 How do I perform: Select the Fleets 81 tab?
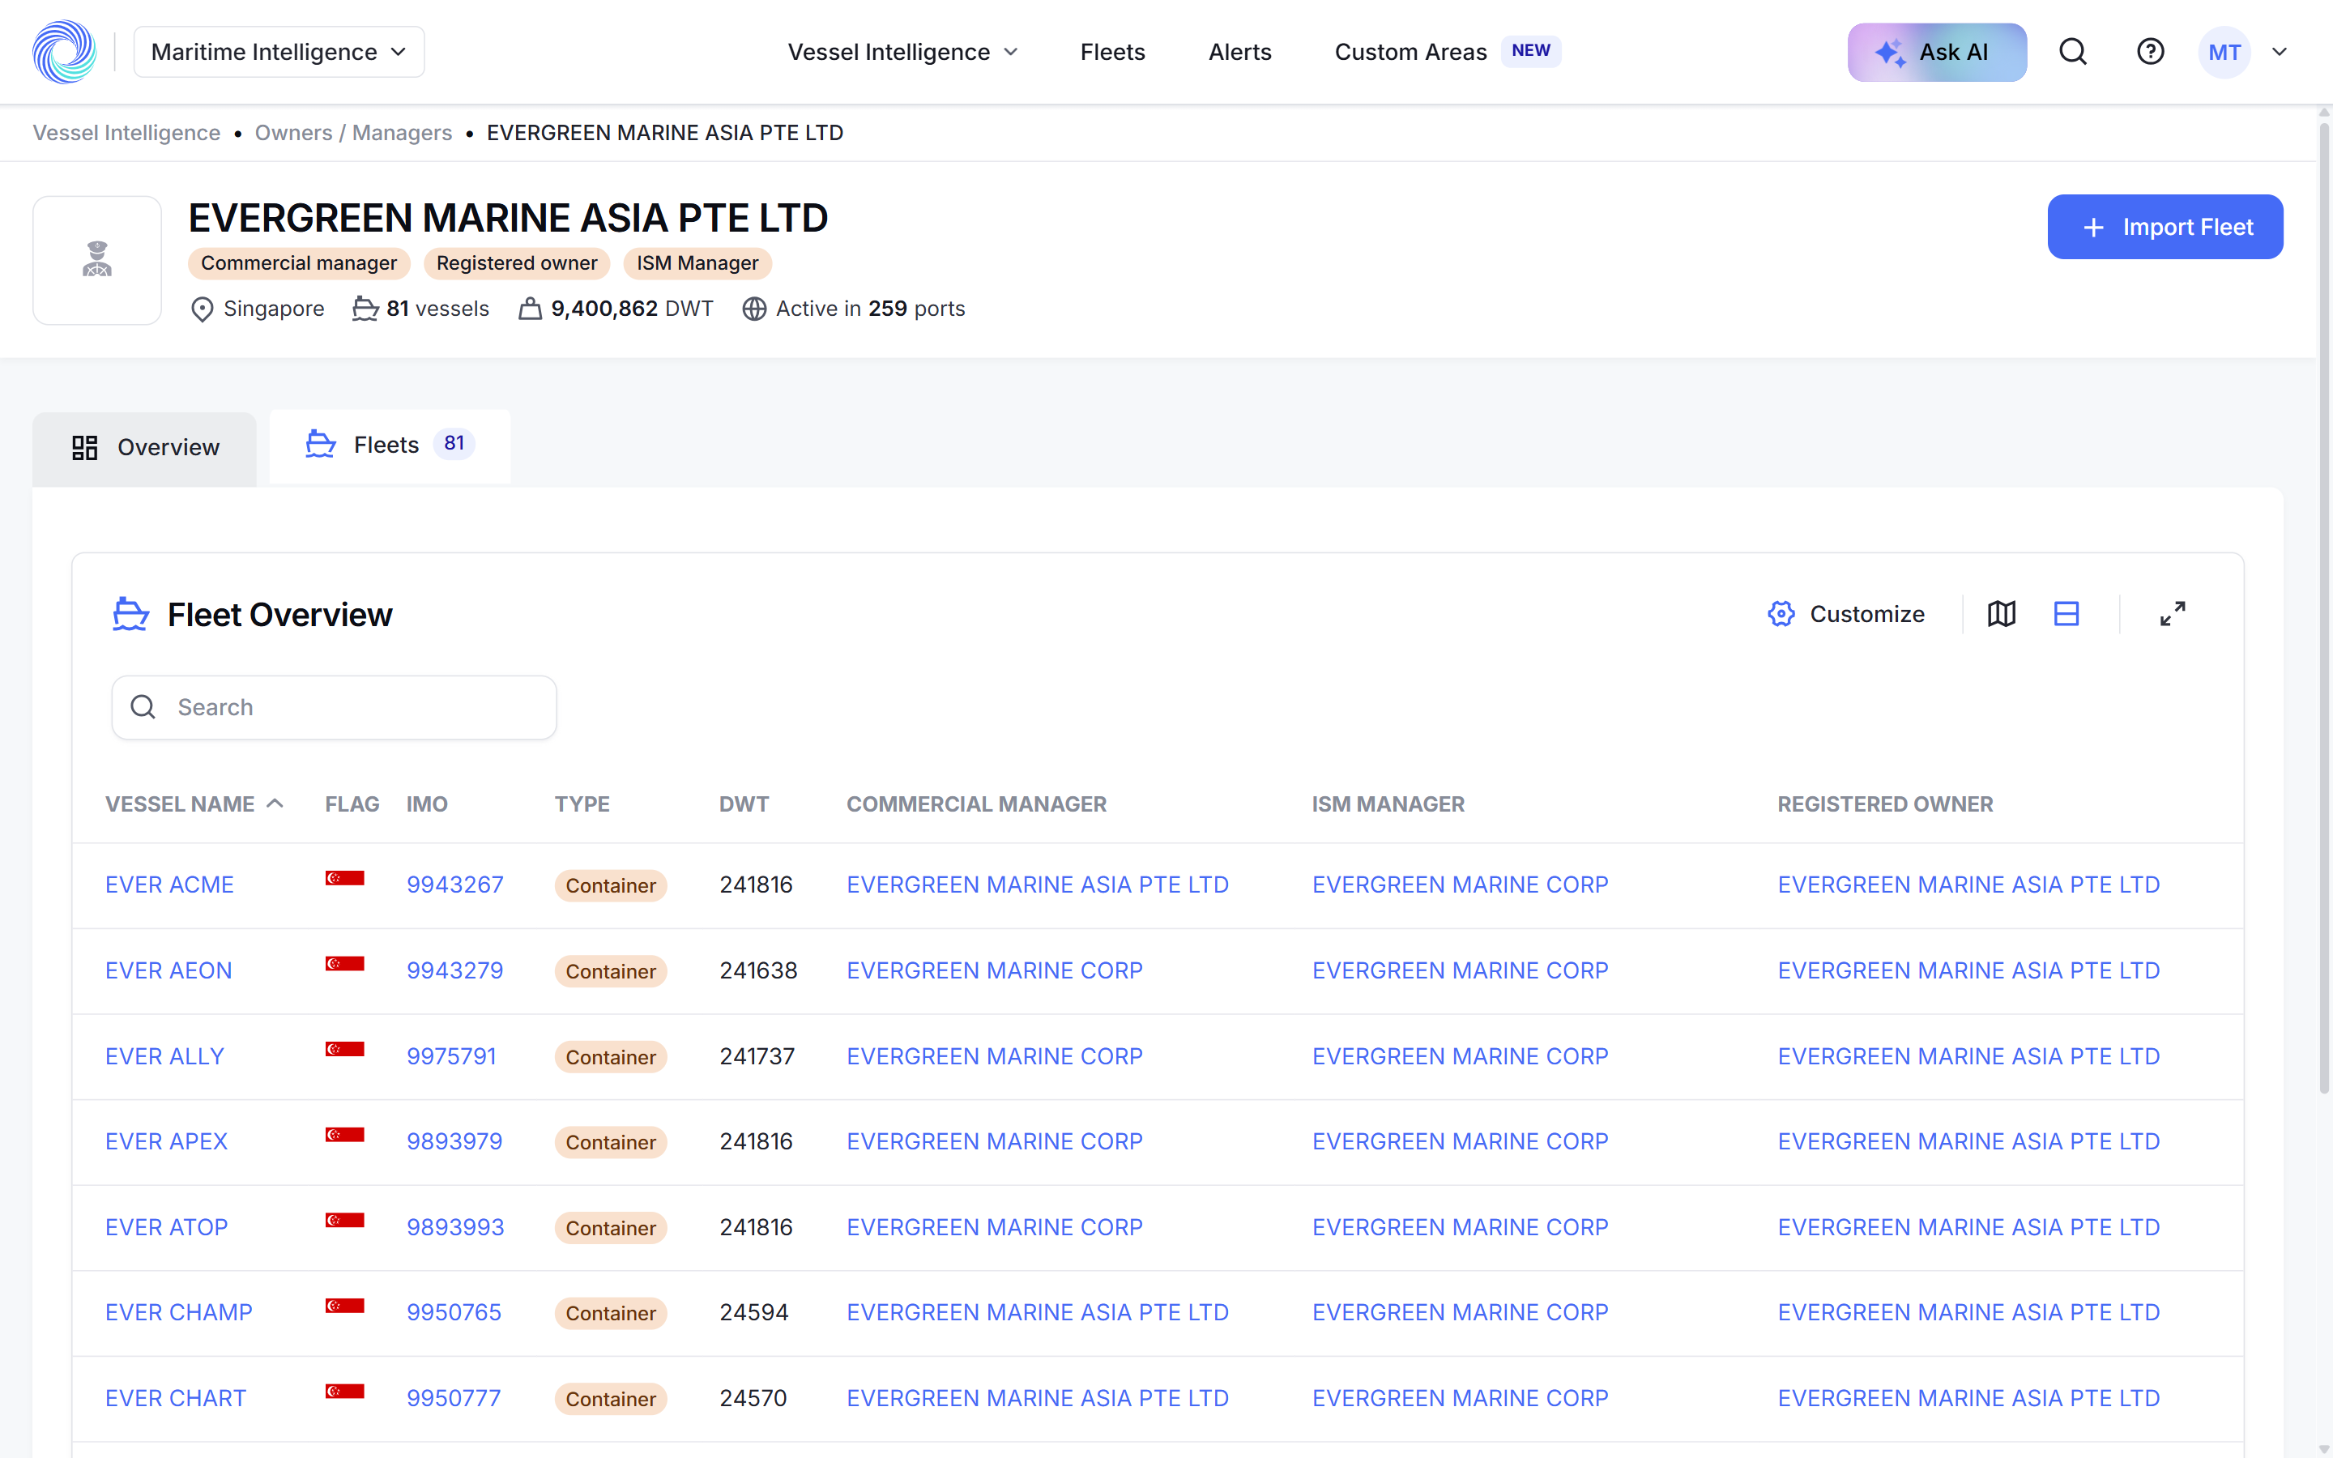pyautogui.click(x=390, y=445)
